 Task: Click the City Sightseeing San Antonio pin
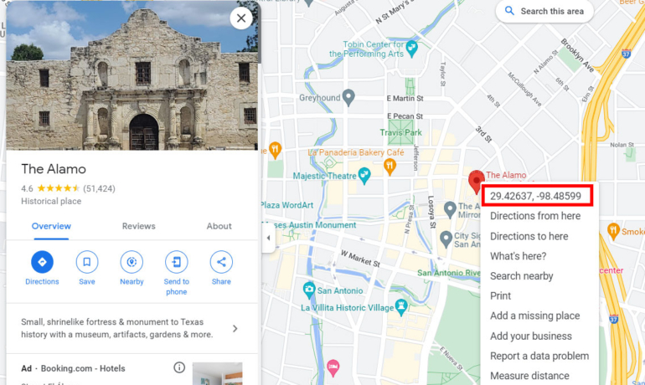(x=446, y=239)
